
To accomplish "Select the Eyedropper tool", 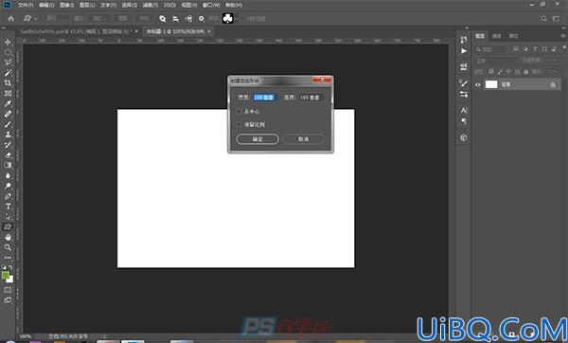I will pos(8,103).
